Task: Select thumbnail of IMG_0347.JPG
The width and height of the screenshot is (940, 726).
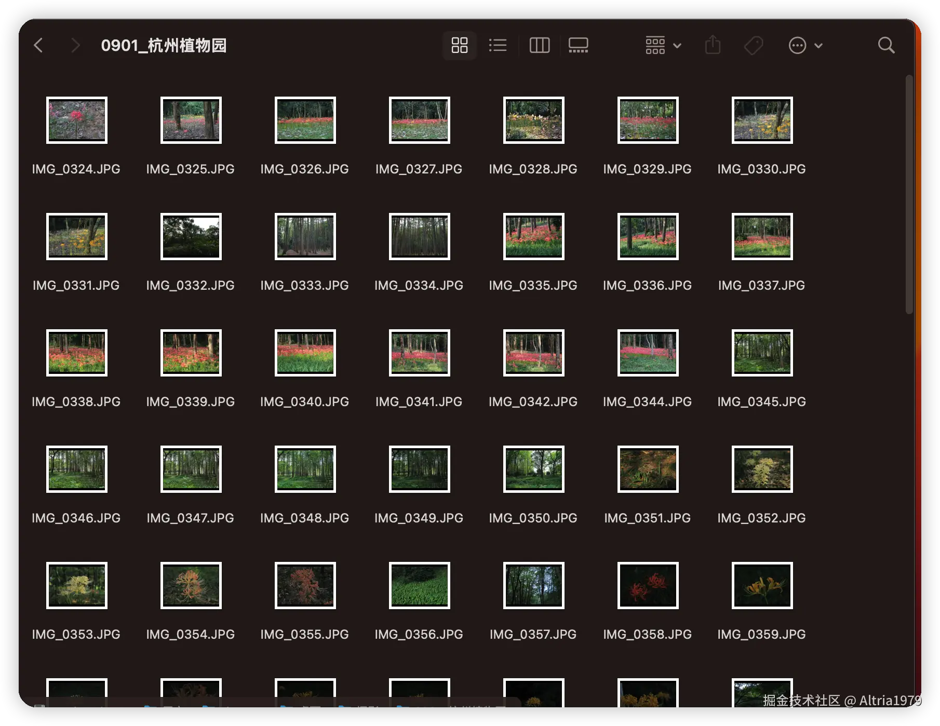Action: coord(191,469)
